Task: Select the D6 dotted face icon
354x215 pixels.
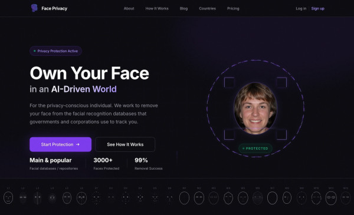Action: click(x=169, y=198)
